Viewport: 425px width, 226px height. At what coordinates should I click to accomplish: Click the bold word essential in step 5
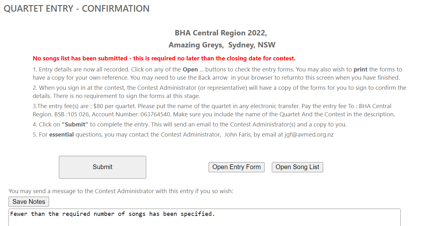[61, 135]
